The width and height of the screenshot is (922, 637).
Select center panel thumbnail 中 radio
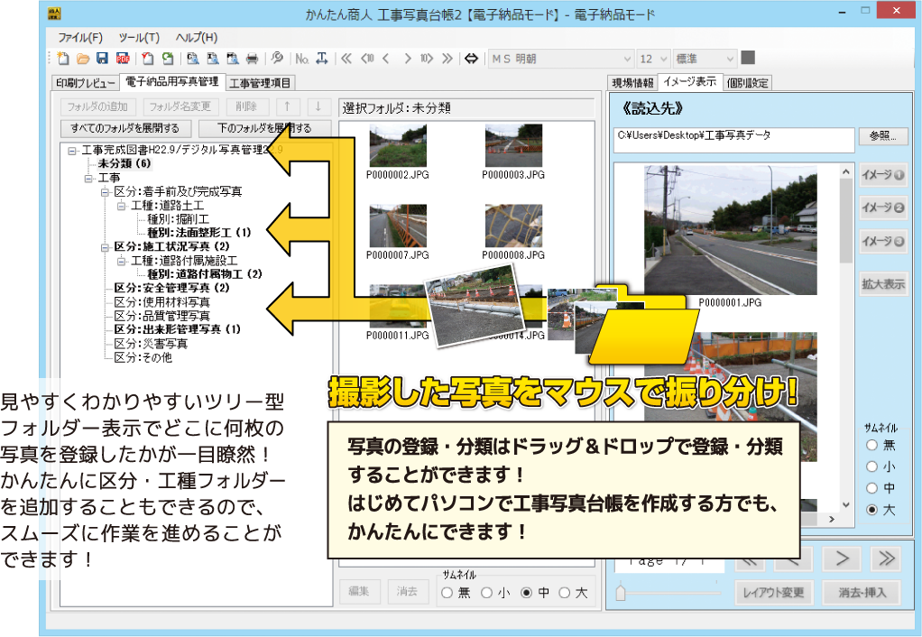[x=527, y=593]
